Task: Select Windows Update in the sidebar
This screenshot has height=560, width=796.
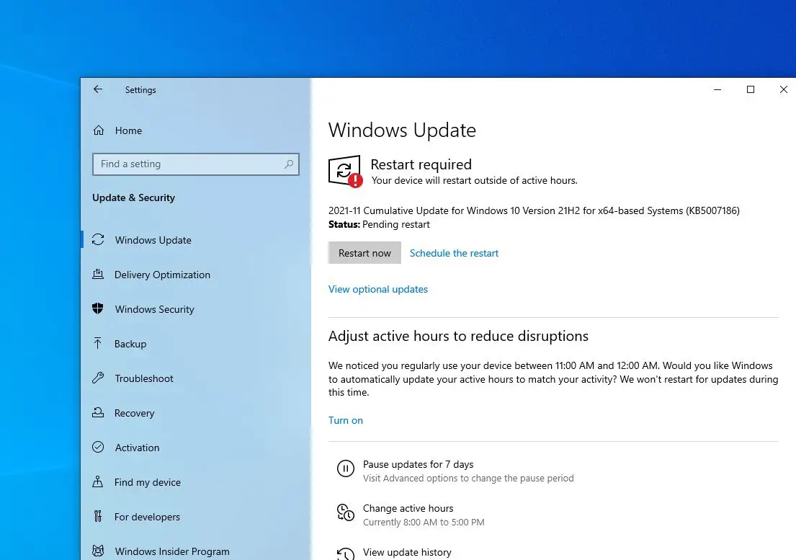Action: (153, 239)
